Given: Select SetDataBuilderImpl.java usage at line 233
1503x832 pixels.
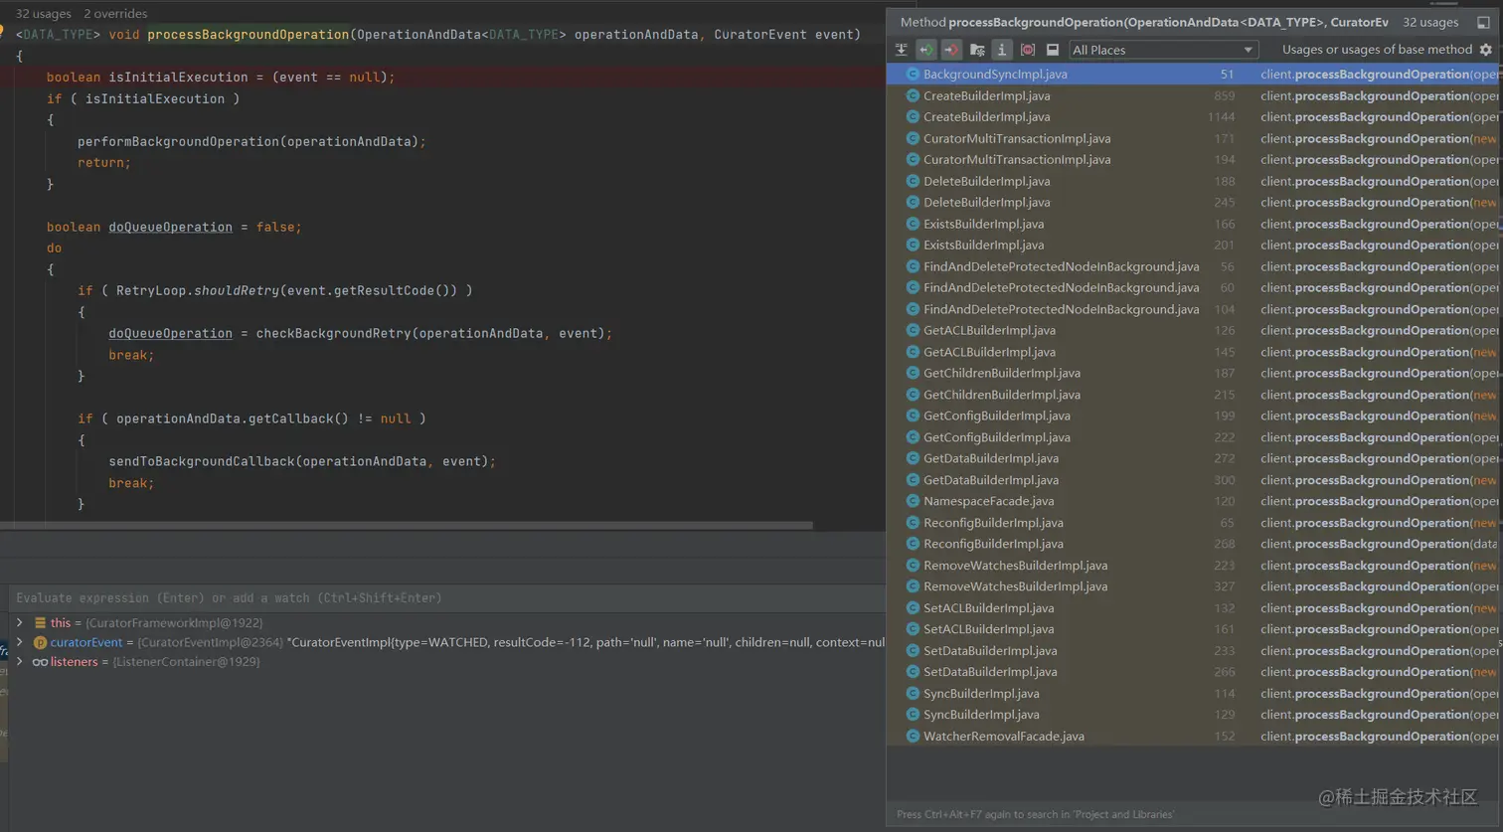Looking at the screenshot, I should (1194, 652).
